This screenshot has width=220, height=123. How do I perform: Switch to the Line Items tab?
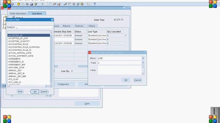37,14
